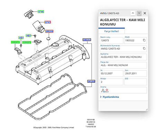Click the leftmost green 12K073 callout
Viewport: 156px width, 135px height.
[x=15, y=42]
